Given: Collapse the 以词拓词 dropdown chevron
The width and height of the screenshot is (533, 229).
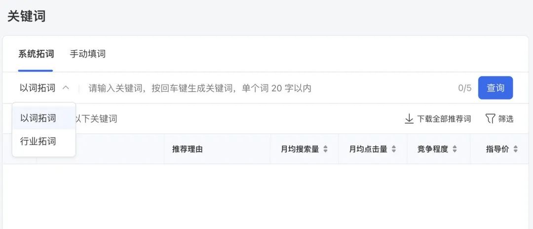Looking at the screenshot, I should [66, 88].
